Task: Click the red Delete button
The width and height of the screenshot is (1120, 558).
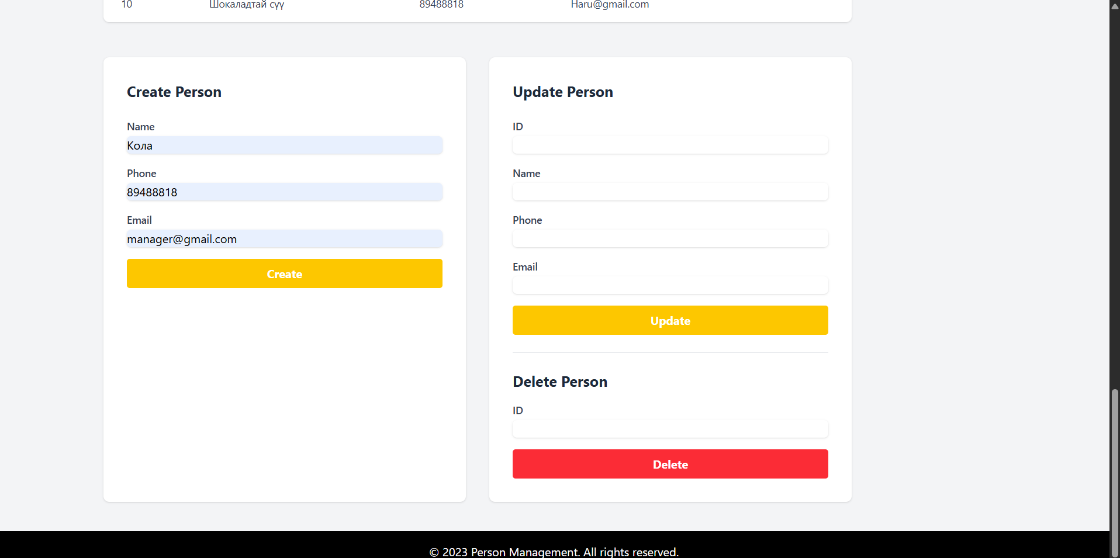Action: tap(670, 464)
